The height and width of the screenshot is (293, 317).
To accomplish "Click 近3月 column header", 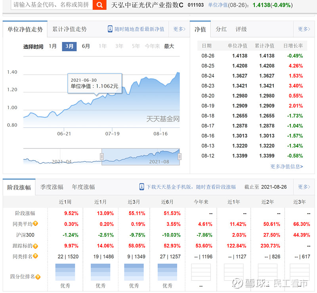I will (x=134, y=202).
